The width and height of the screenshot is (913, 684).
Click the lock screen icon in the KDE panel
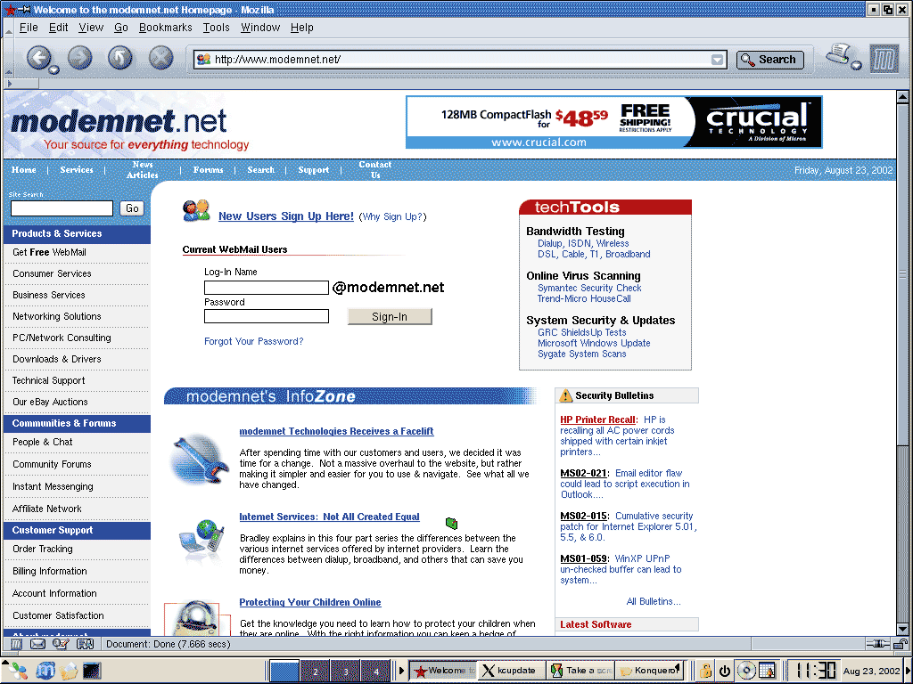pos(705,671)
